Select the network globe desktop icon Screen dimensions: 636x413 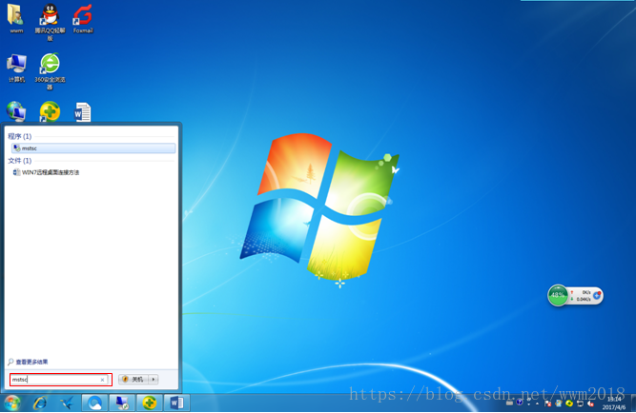click(x=16, y=111)
